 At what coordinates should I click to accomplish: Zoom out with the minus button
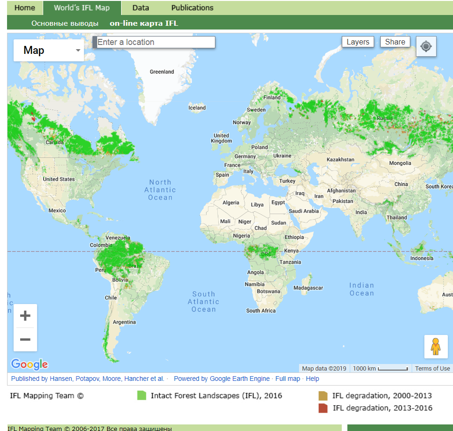coord(25,340)
